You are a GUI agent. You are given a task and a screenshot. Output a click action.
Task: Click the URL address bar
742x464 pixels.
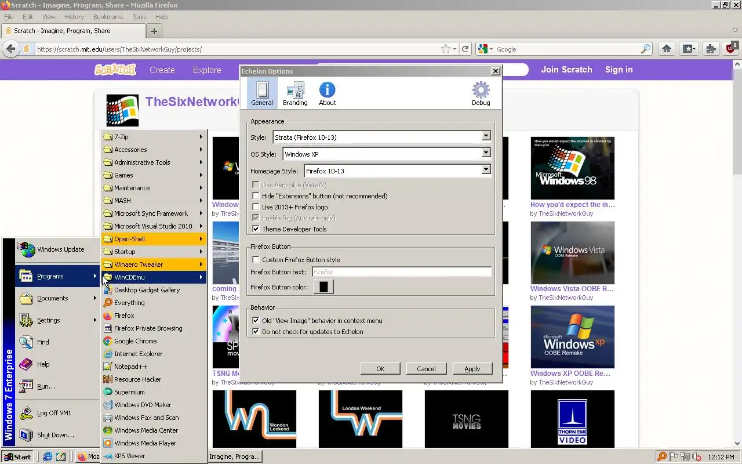point(237,49)
